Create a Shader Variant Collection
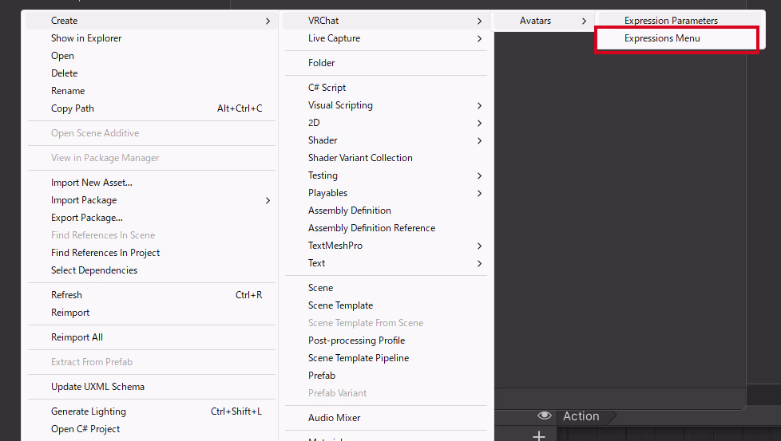This screenshot has height=441, width=781. (386, 158)
